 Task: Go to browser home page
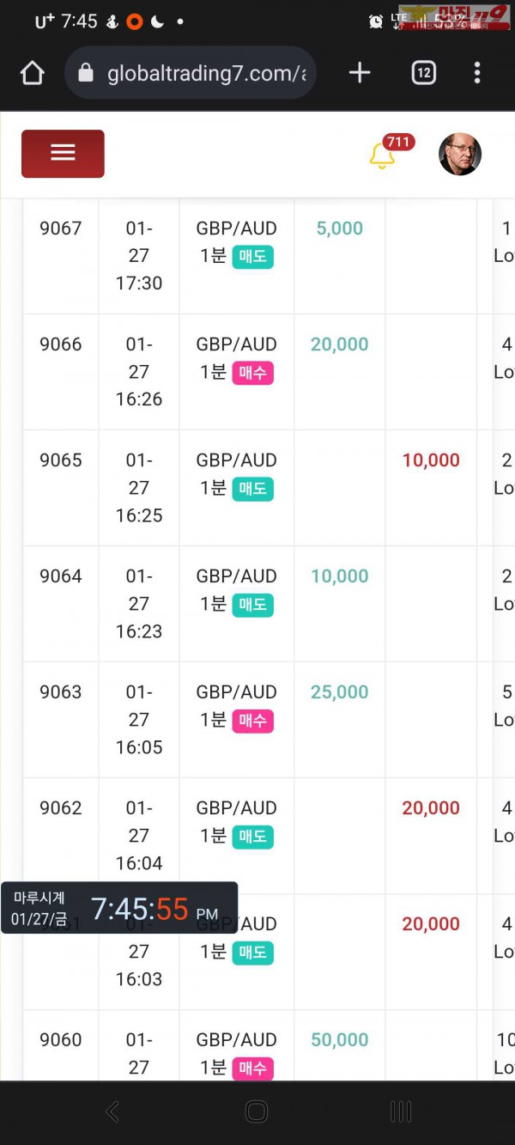[x=32, y=74]
